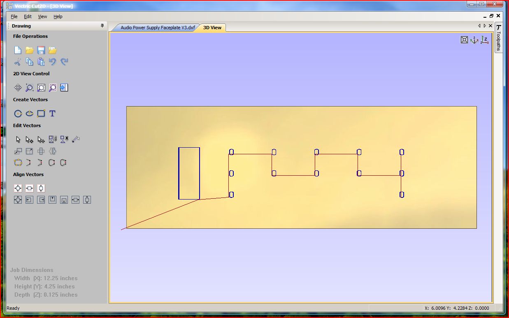
Task: Open the File menu
Action: click(14, 16)
